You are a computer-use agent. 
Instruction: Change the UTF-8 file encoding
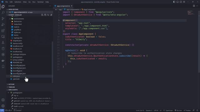pyautogui.click(x=156, y=110)
